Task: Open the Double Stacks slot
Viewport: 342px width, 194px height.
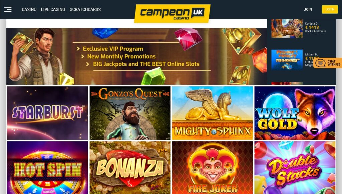Action: (295, 168)
